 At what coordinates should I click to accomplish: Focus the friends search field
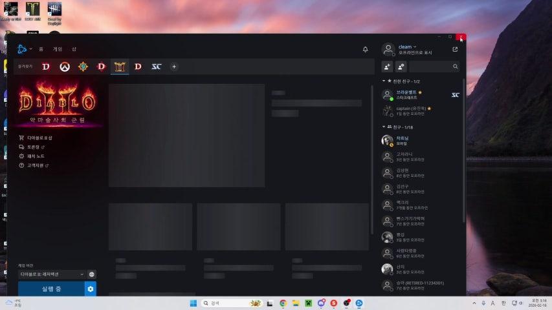(x=435, y=67)
